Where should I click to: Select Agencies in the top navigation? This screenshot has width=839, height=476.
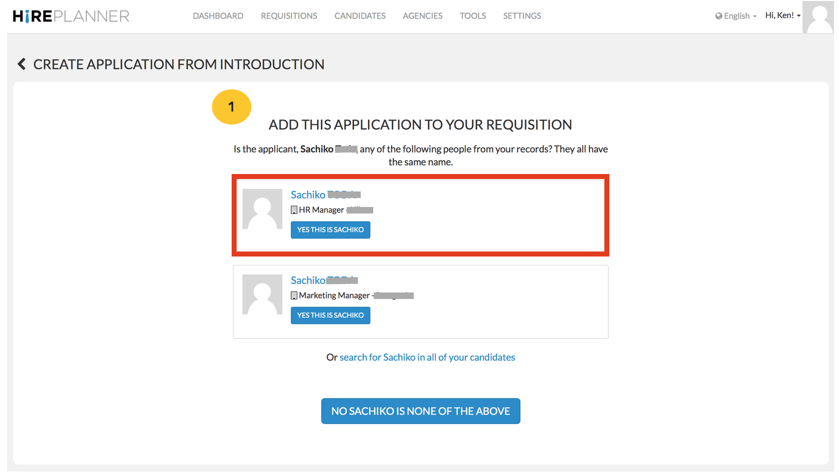(422, 16)
